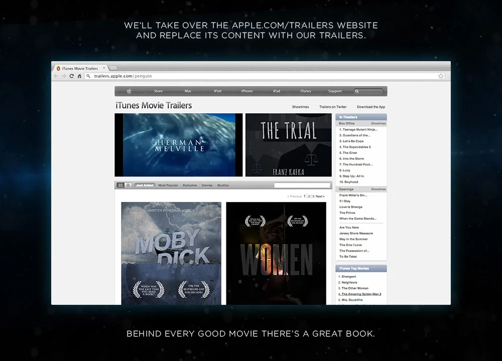Open Jersey Shore Massacre listing
502x361 pixels.
356,234
